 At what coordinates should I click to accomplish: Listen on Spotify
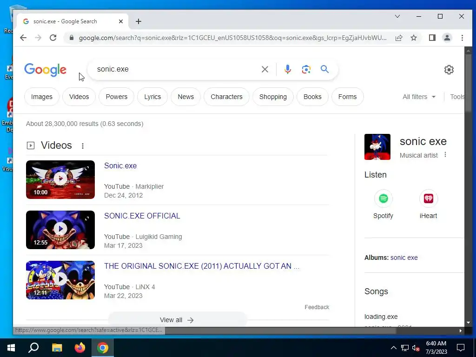pyautogui.click(x=383, y=204)
